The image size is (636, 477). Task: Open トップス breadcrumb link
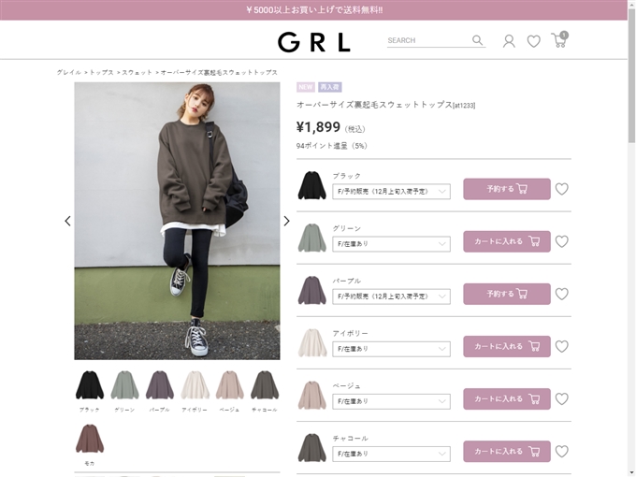(x=101, y=72)
